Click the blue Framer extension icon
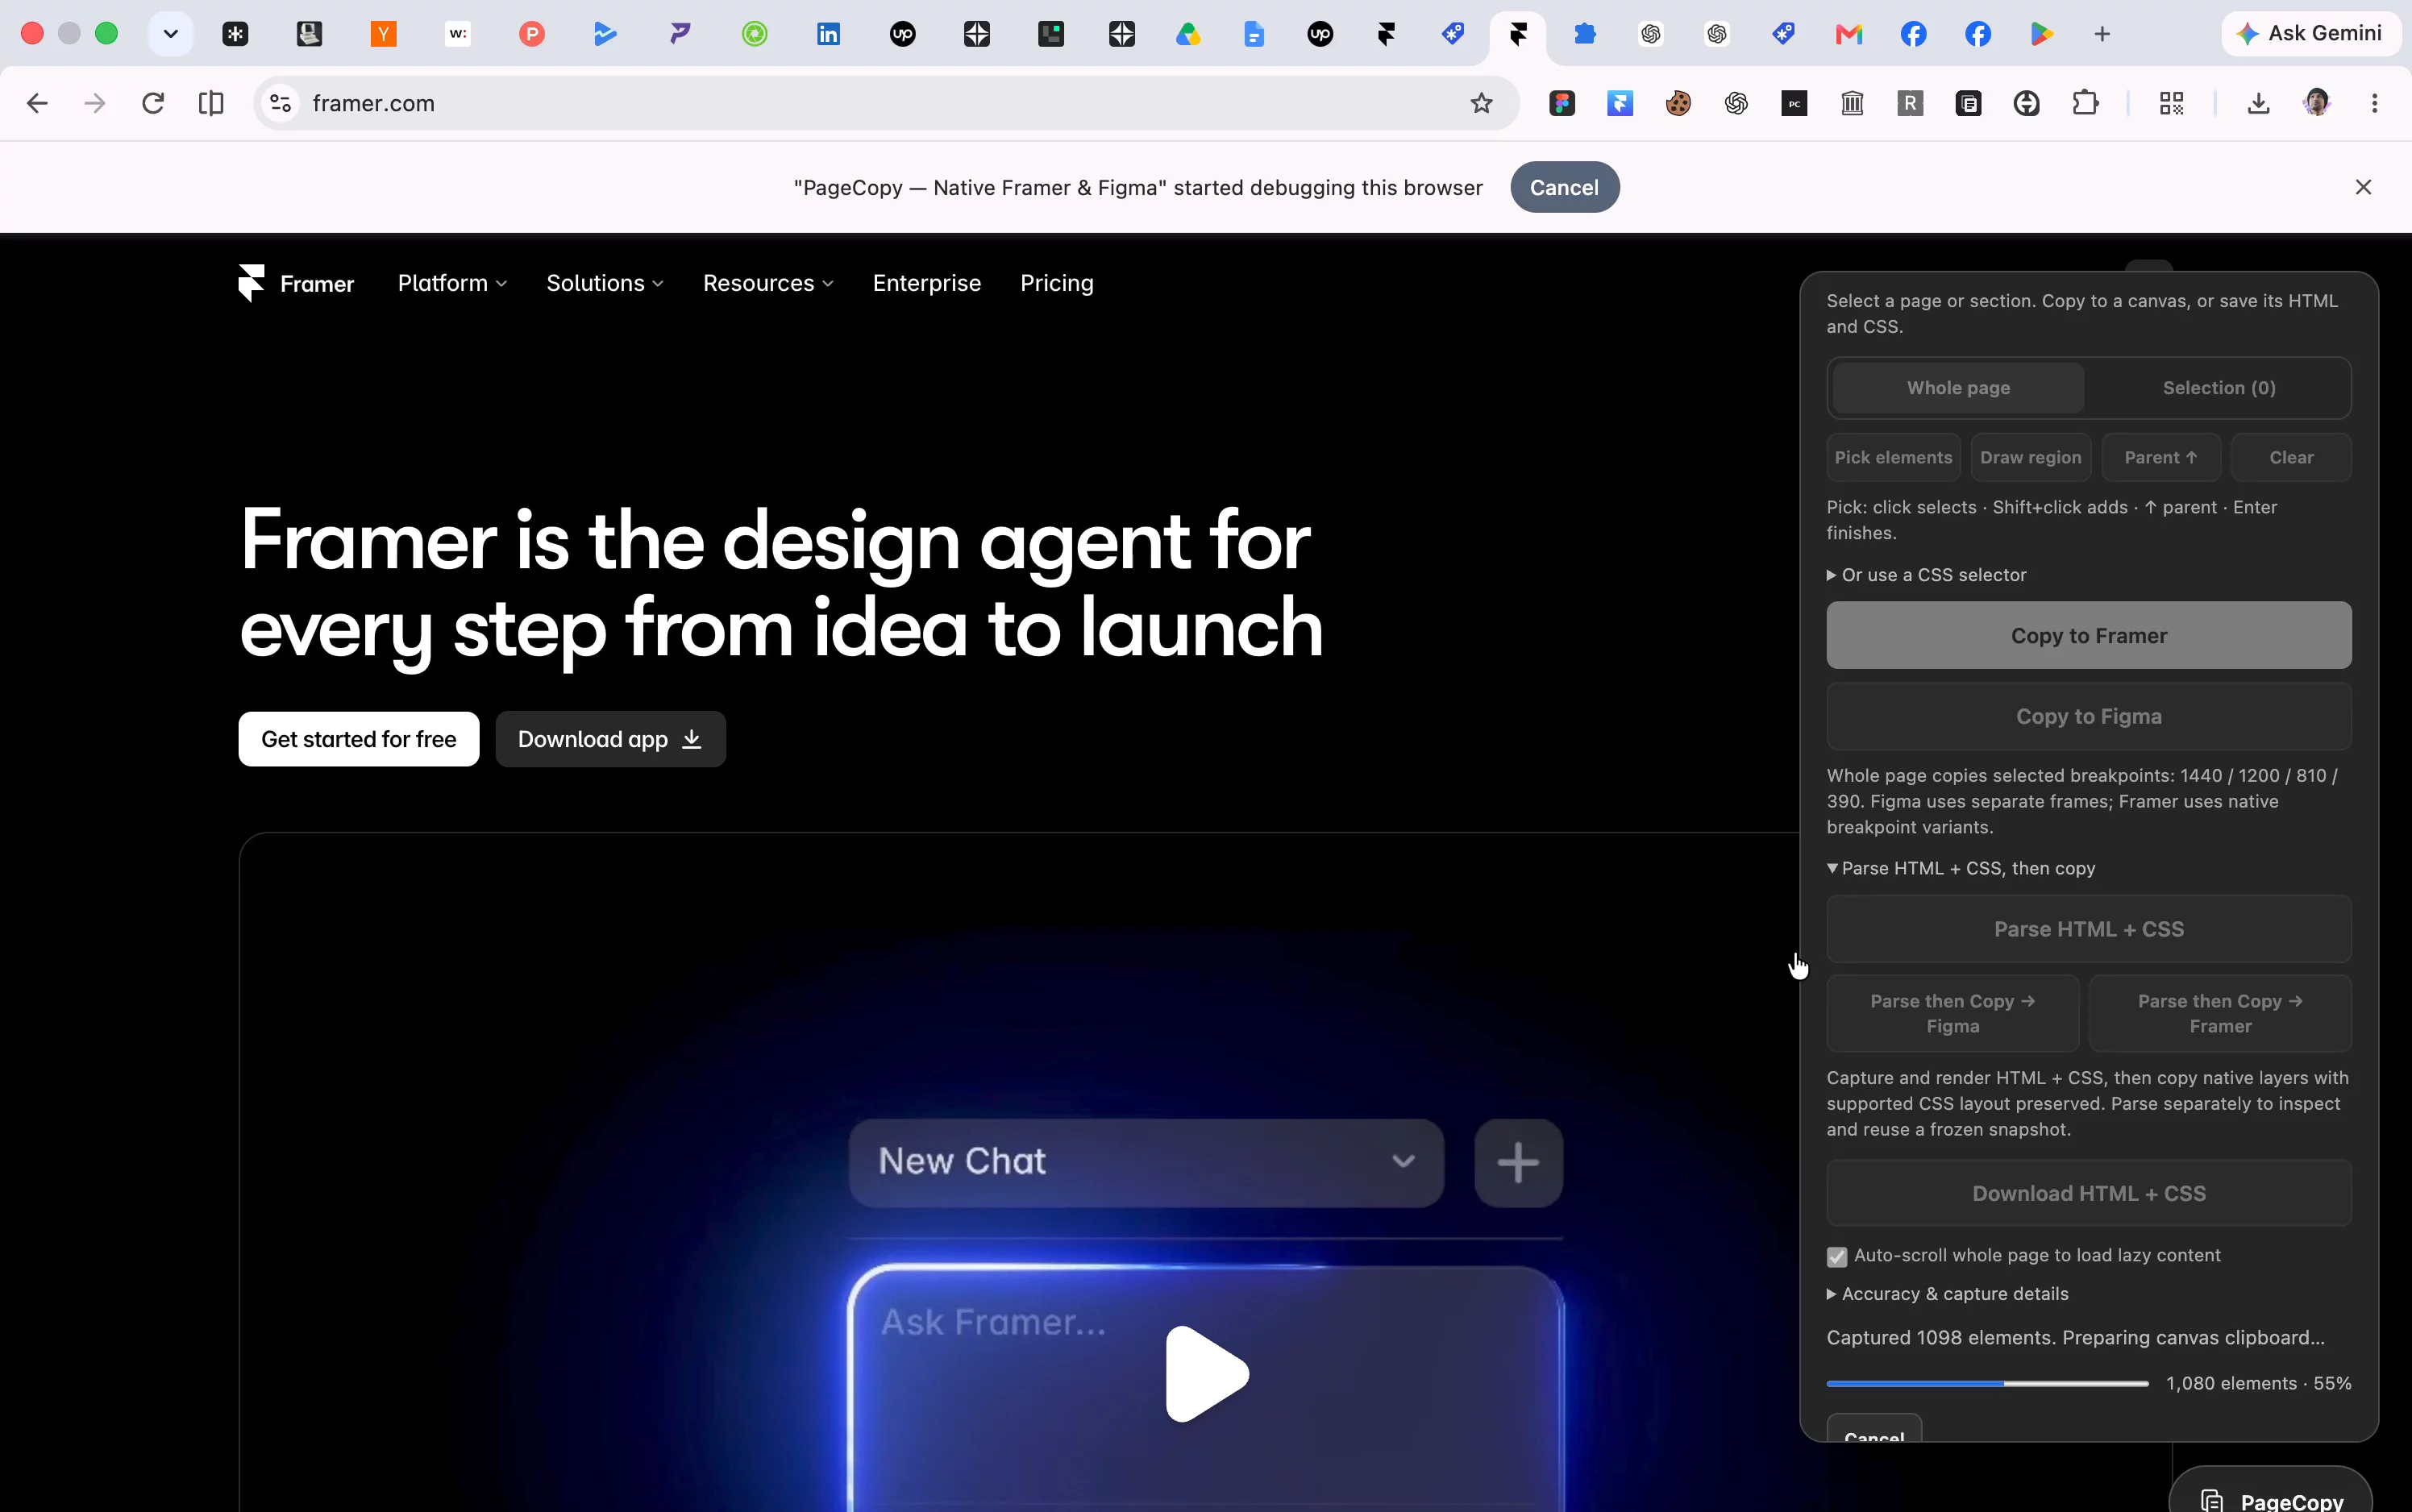Viewport: 2412px width, 1512px height. click(1620, 103)
